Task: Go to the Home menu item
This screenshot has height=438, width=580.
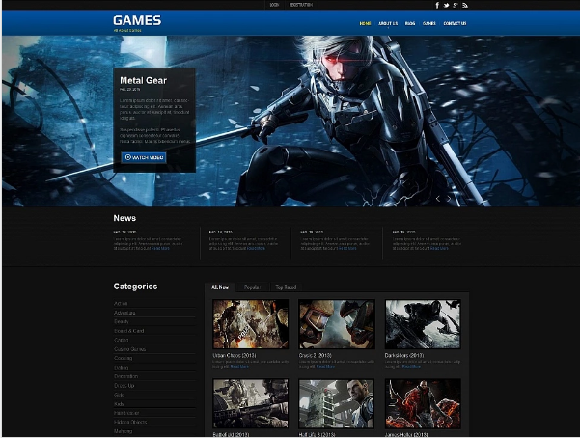Action: coord(365,23)
